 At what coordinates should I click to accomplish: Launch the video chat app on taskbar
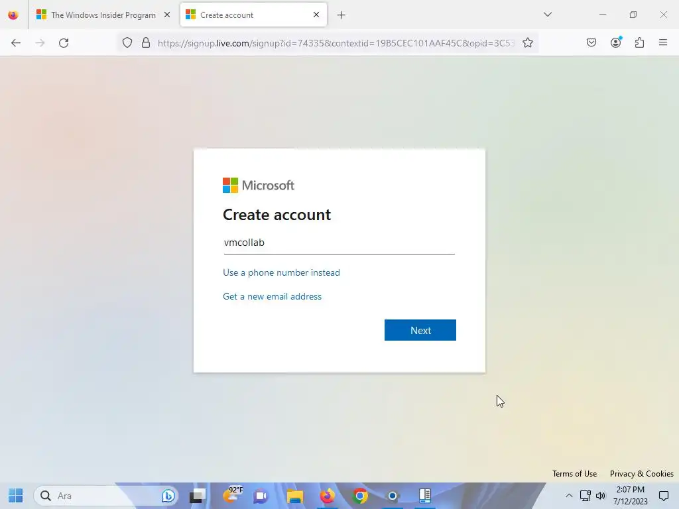click(x=261, y=496)
